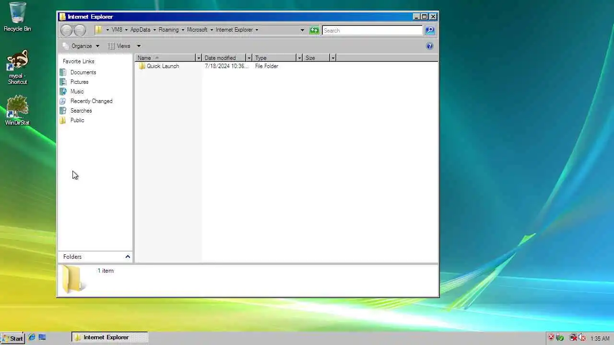
Task: Click the Forward navigation arrow button
Action: [x=80, y=30]
